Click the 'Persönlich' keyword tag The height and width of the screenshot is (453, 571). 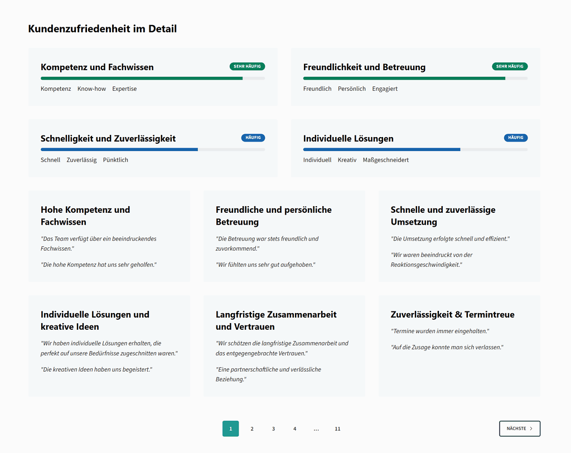[352, 89]
